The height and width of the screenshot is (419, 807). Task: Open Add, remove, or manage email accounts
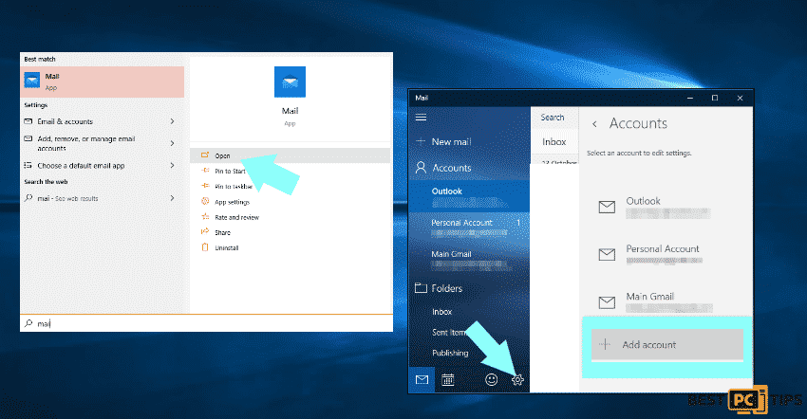(x=86, y=143)
